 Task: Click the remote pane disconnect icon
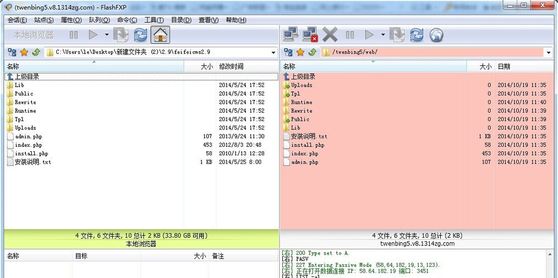coord(310,35)
